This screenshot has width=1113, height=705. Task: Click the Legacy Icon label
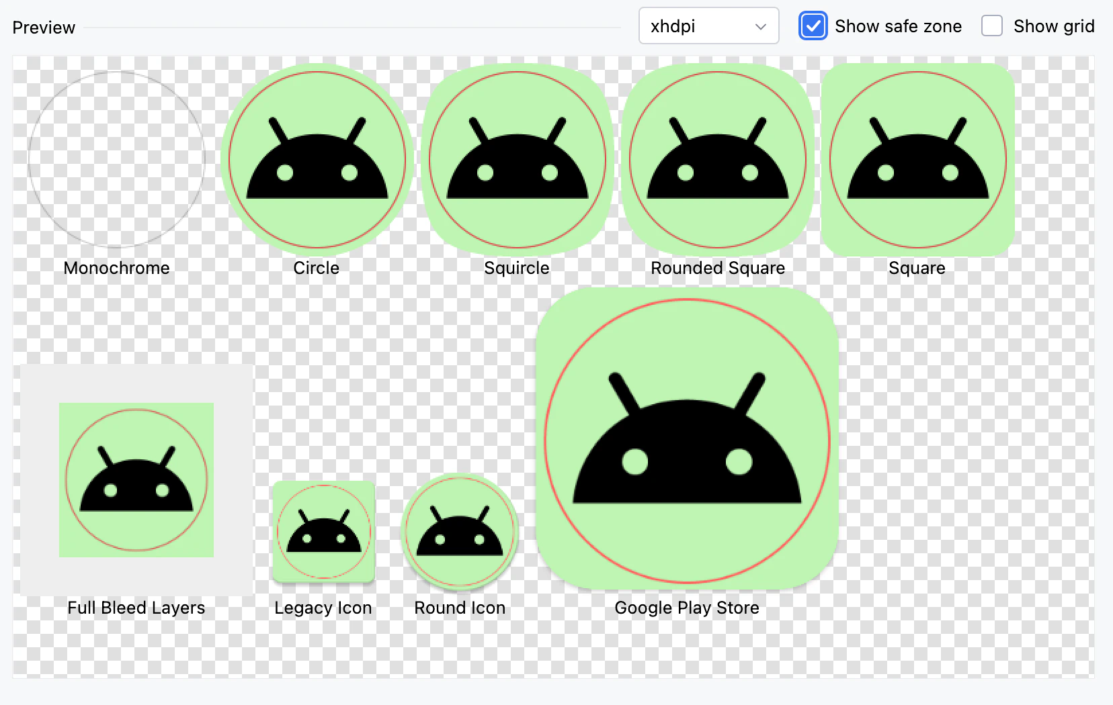point(323,608)
